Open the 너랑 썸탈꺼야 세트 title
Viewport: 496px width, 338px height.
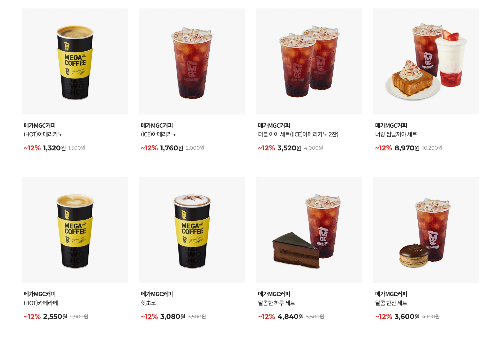(396, 134)
